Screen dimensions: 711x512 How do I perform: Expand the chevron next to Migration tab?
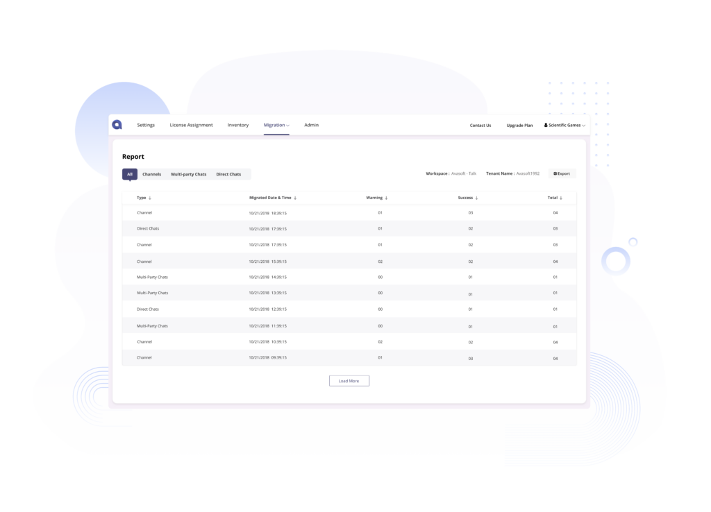point(287,125)
